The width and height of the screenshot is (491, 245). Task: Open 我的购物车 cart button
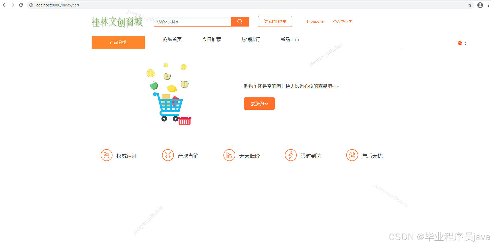coord(275,21)
